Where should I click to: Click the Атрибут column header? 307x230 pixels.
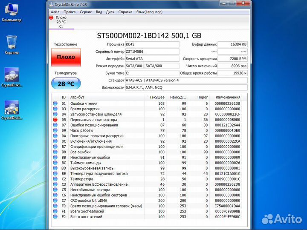(x=106, y=97)
